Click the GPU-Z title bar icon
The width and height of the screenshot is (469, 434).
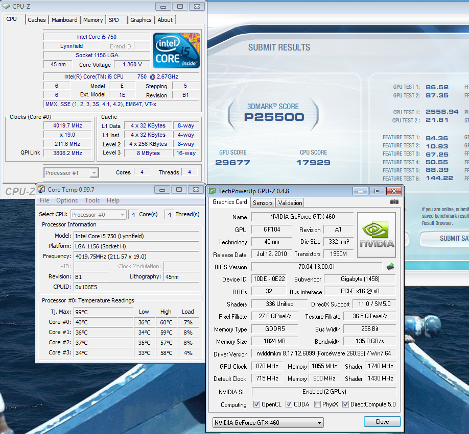tap(212, 191)
